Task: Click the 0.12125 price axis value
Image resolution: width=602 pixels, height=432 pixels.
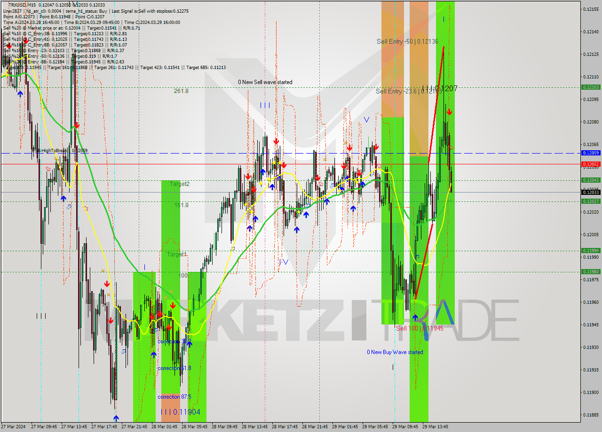Action: point(591,54)
